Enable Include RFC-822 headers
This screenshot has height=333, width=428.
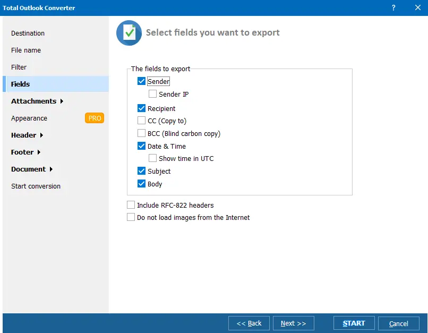[x=131, y=205]
